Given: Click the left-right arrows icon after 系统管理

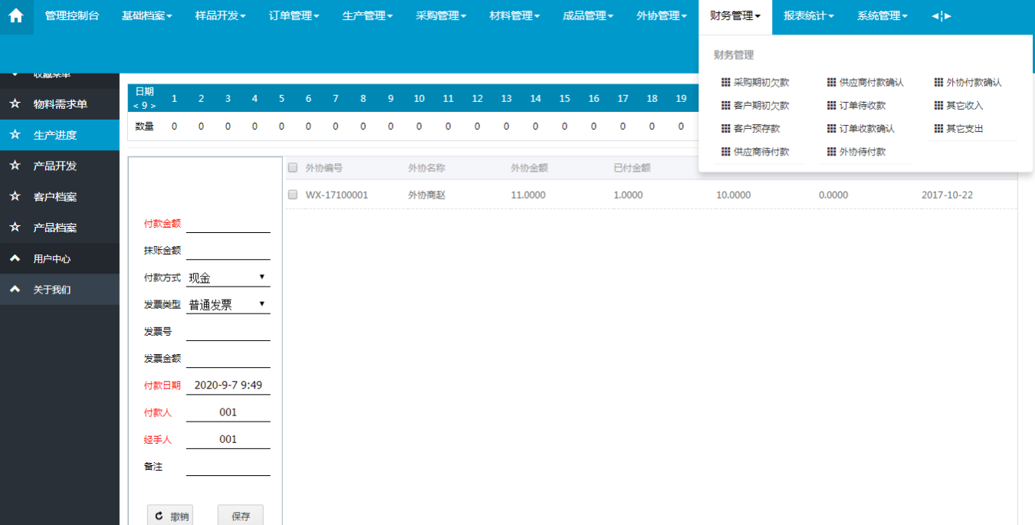Looking at the screenshot, I should (x=941, y=16).
